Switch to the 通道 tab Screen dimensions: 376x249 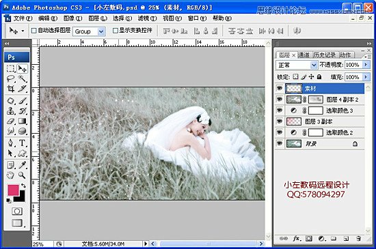(304, 55)
